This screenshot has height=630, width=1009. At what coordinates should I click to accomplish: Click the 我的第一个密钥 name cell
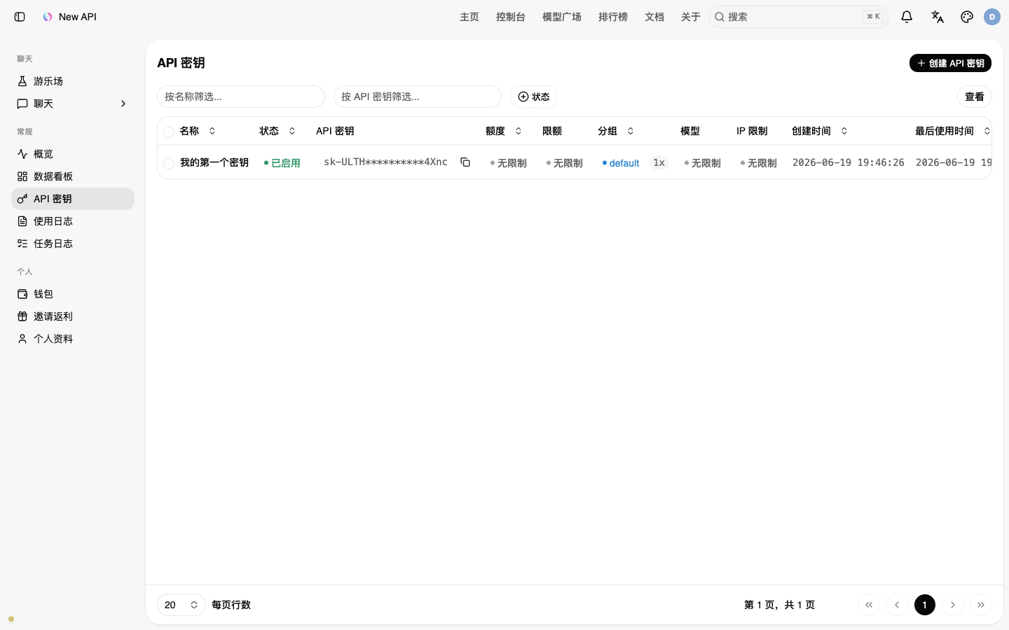coord(214,162)
